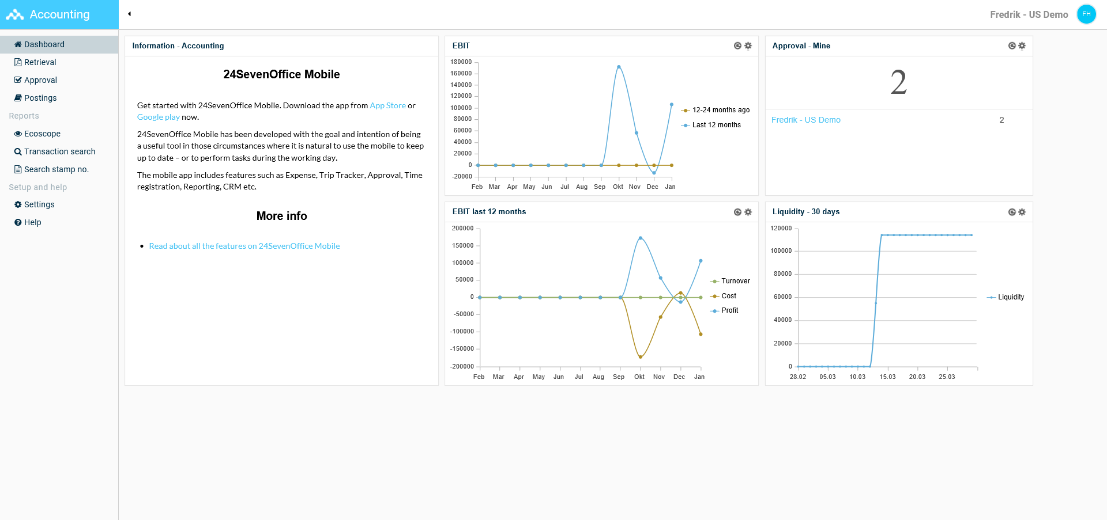The width and height of the screenshot is (1107, 520).
Task: Click the Transaction search magnifier icon
Action: click(x=18, y=151)
